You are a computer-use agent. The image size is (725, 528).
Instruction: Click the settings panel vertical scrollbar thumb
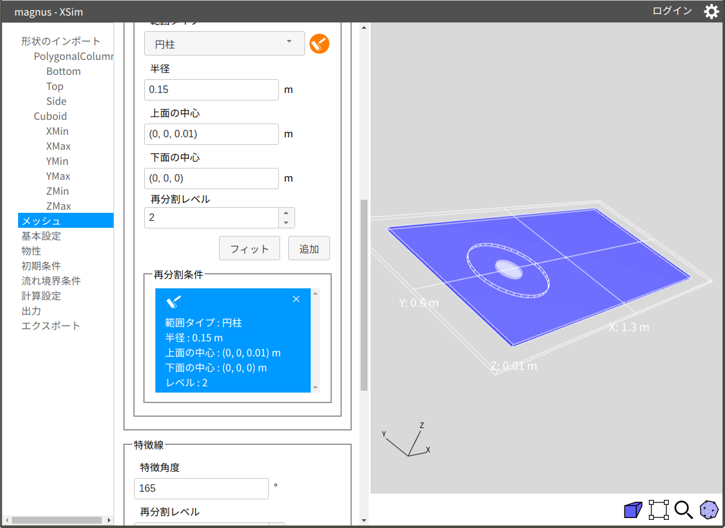pyautogui.click(x=364, y=295)
